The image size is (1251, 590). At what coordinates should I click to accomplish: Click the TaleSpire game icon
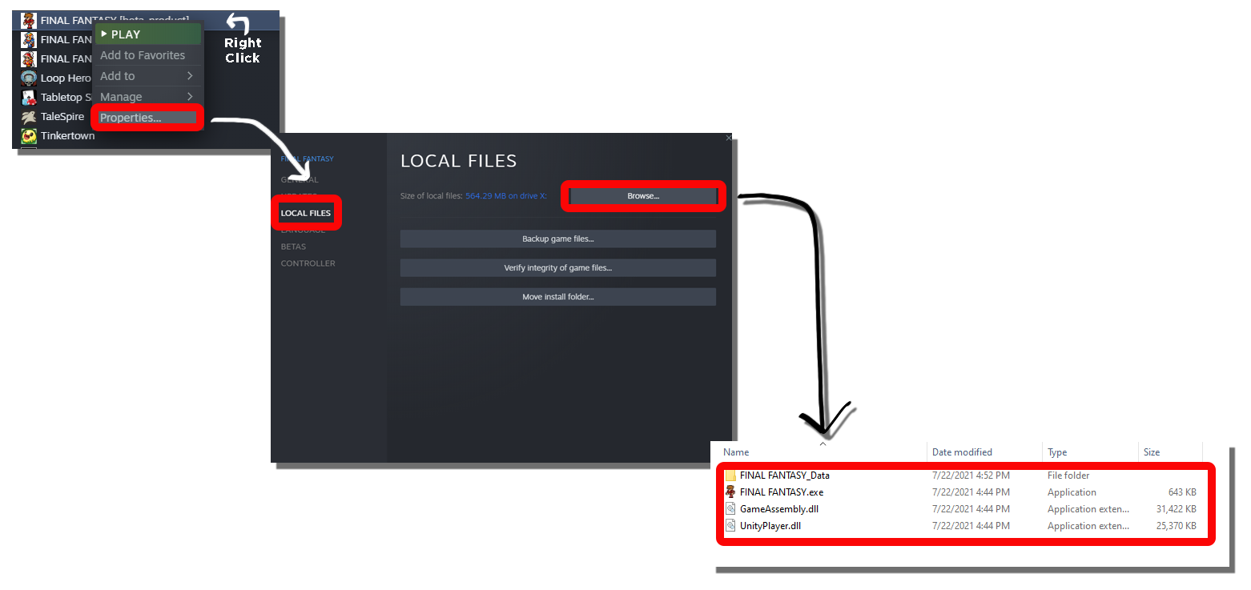coord(29,116)
